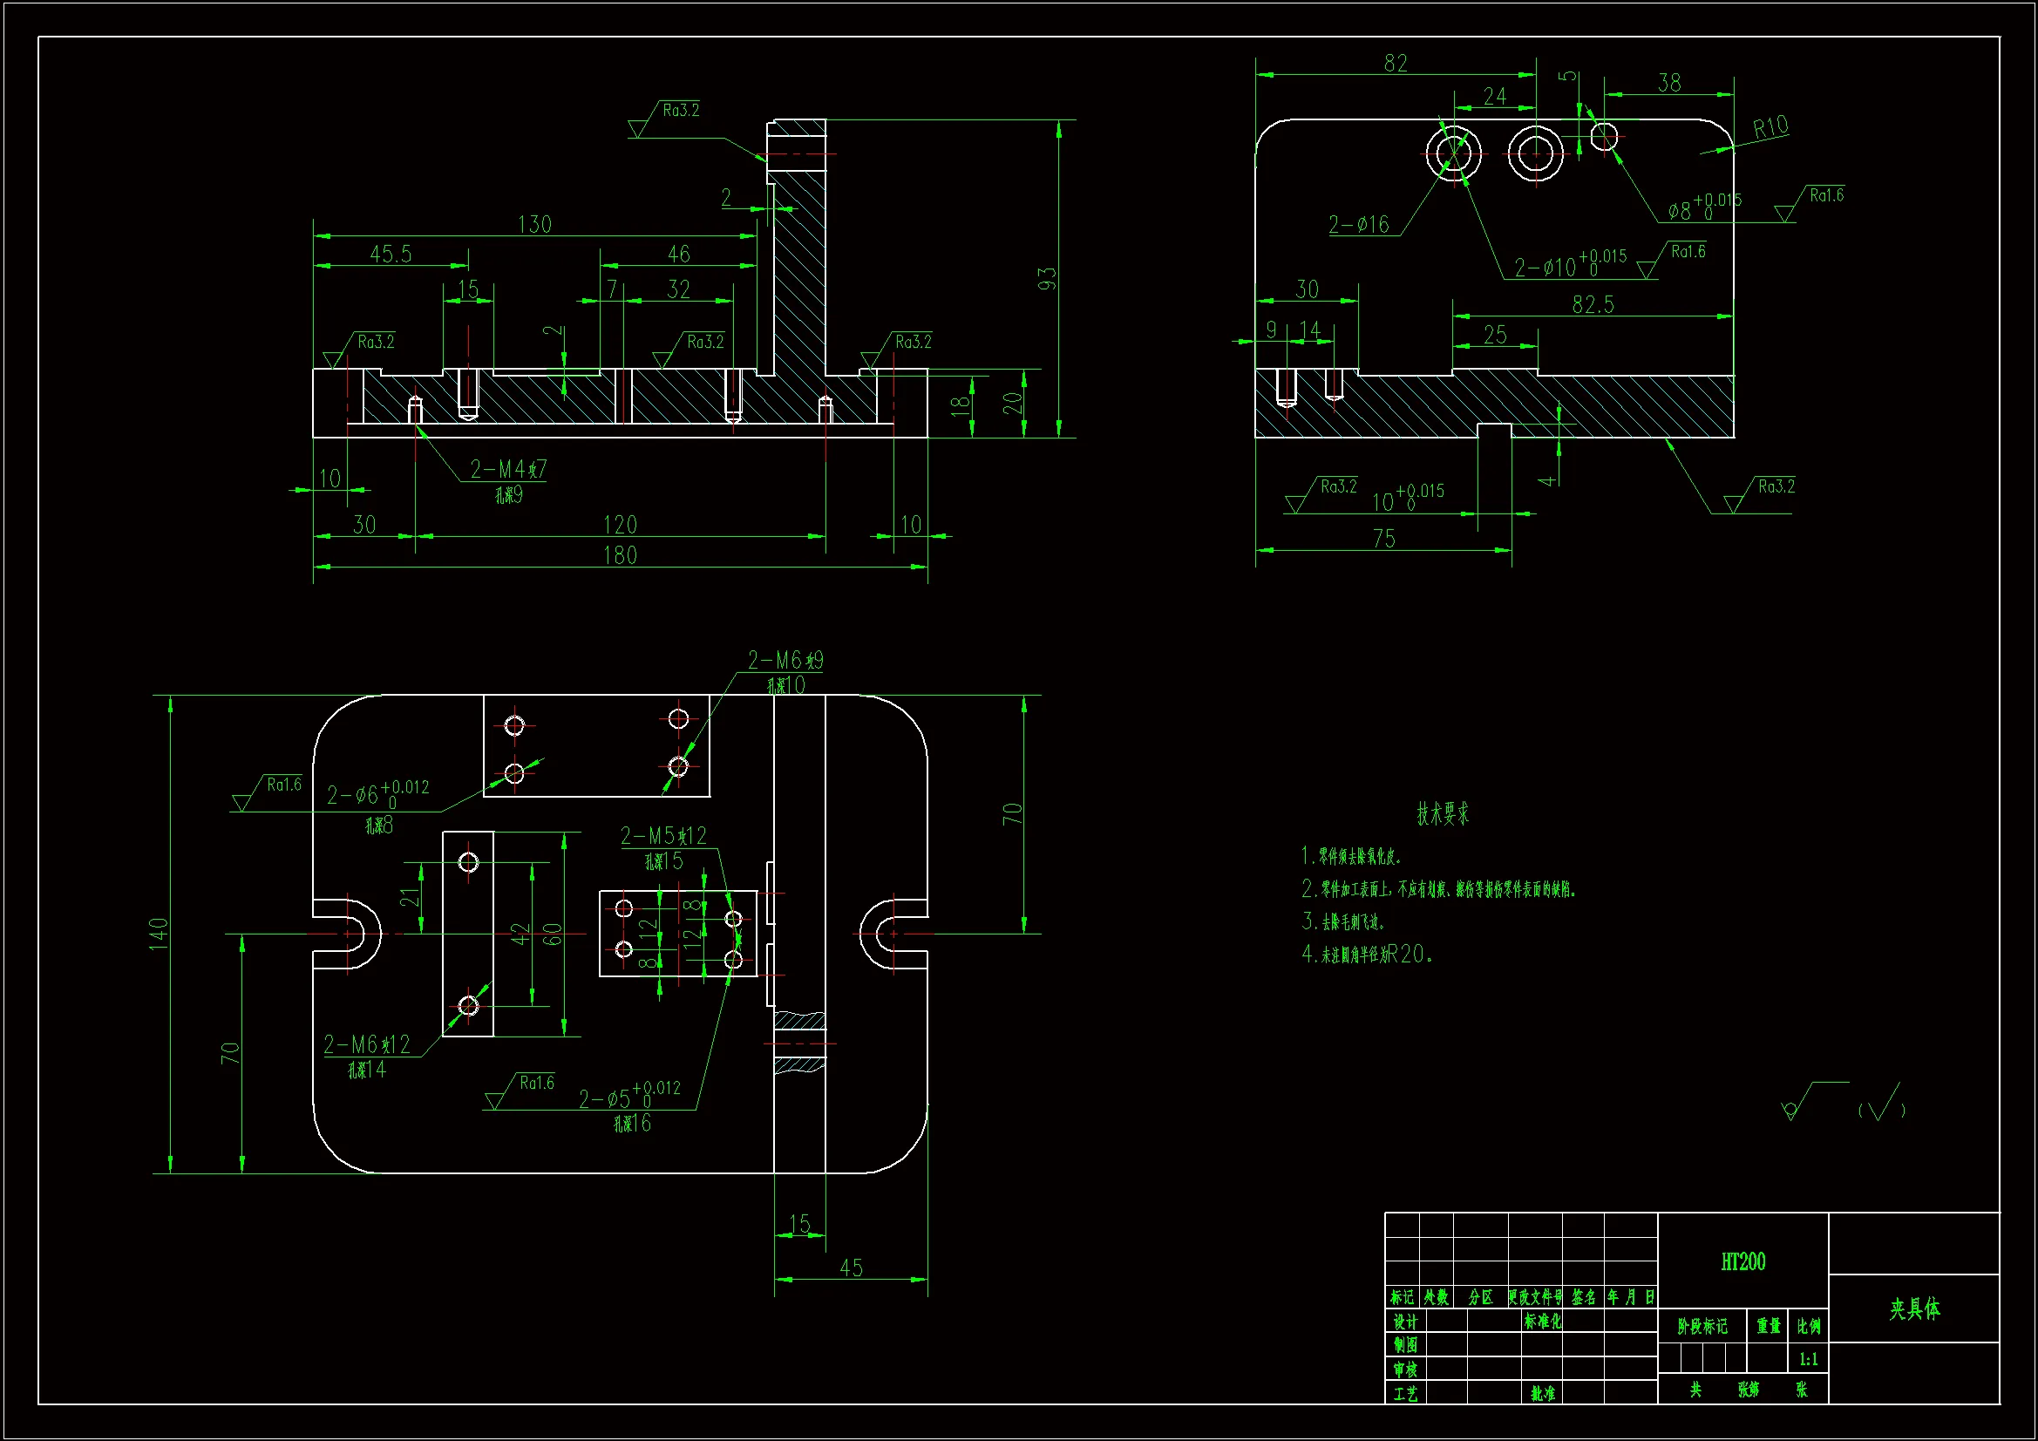
Task: Click the 140 overall width dimension
Action: [x=158, y=934]
